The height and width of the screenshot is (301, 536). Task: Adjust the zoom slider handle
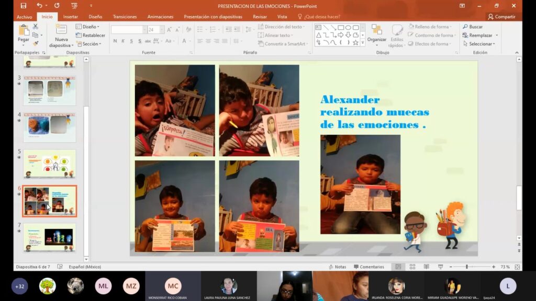click(x=467, y=267)
